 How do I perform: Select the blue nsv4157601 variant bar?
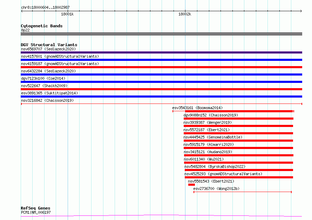tap(161, 60)
